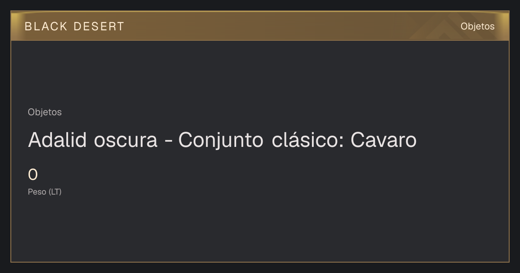Select the Peso (LT) label
The height and width of the screenshot is (273, 520).
45,192
